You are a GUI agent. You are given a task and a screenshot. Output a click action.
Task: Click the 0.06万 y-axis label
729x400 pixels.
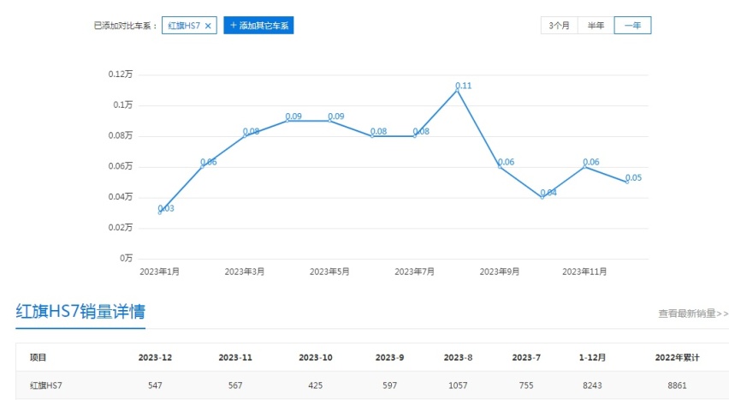click(121, 167)
